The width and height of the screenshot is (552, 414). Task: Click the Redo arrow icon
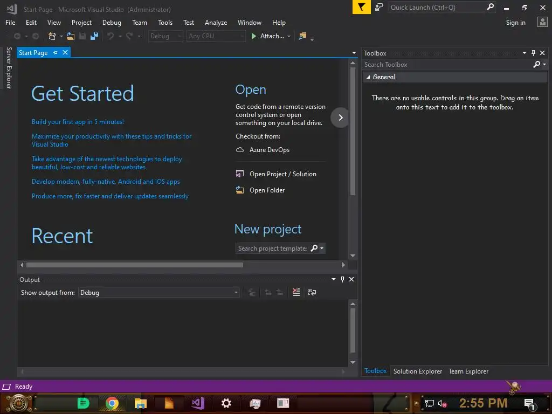click(x=129, y=36)
